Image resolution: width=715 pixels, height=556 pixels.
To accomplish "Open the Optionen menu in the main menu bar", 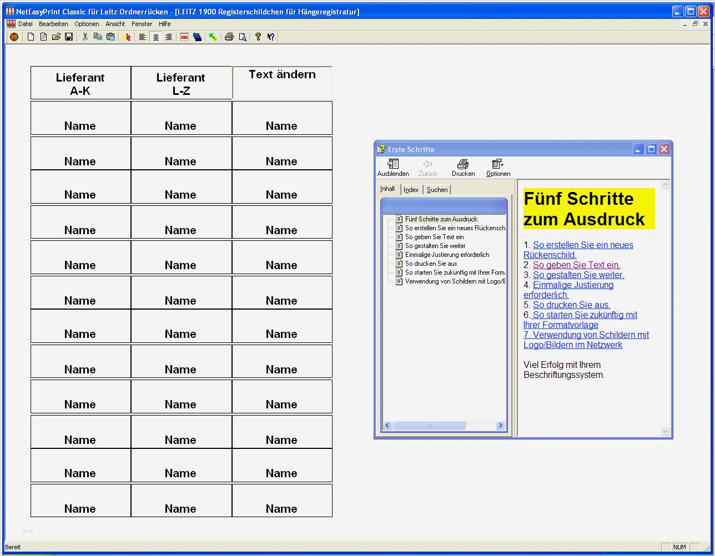I will [87, 24].
